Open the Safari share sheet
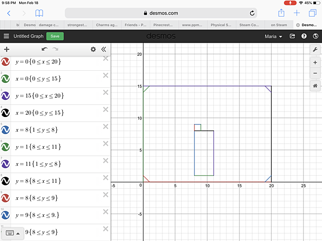322x241 pixels. (x=281, y=13)
